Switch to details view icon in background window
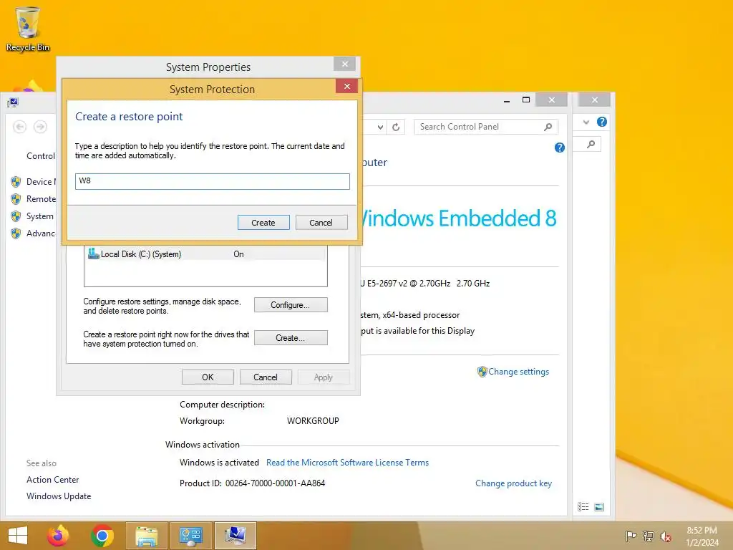733x550 pixels. click(583, 506)
